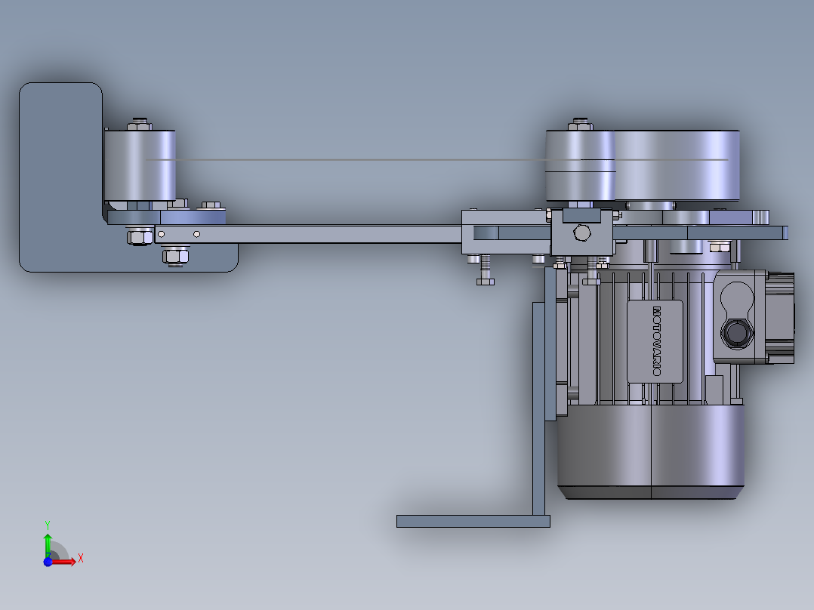Select the large driven pulley above the motor
The width and height of the screenshot is (814, 610).
[677, 165]
